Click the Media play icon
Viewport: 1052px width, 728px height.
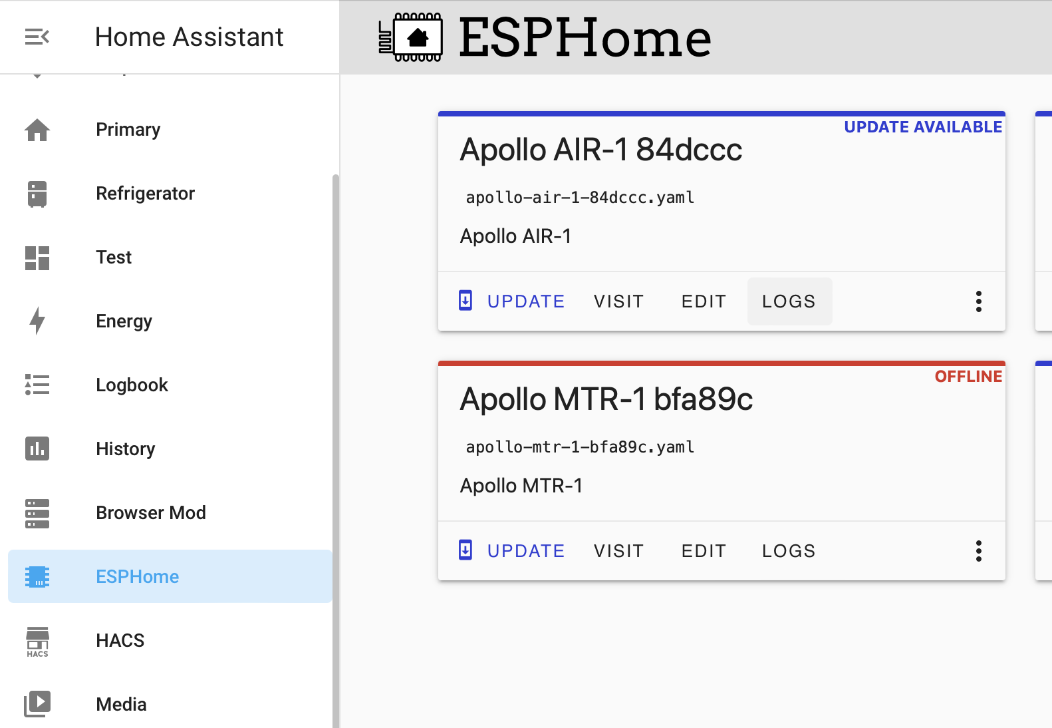click(37, 703)
